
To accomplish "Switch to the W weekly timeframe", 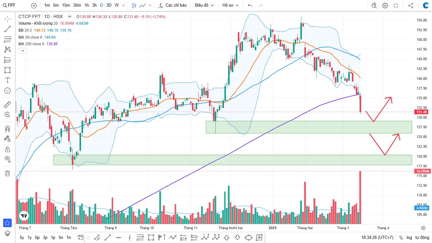I will click(117, 5).
